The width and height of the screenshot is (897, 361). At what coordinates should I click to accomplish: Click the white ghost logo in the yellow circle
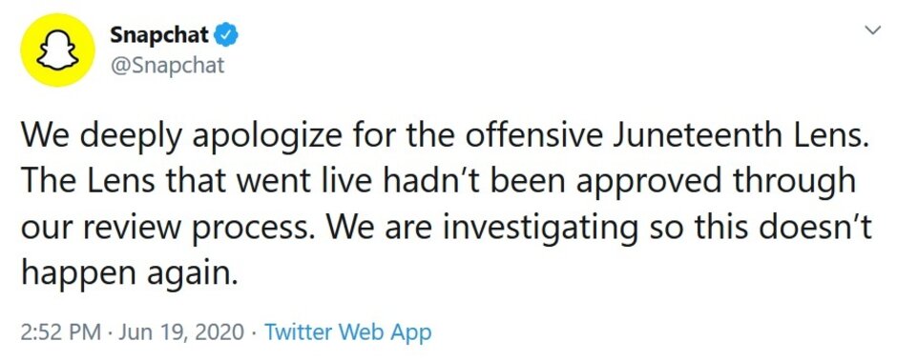tap(57, 50)
